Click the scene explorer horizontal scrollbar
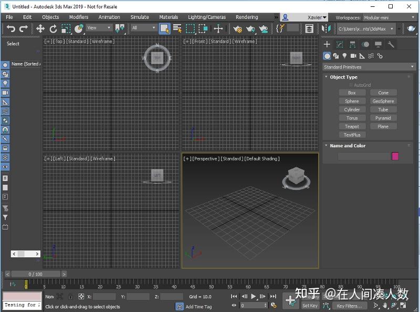420x312 pixels. (x=25, y=254)
